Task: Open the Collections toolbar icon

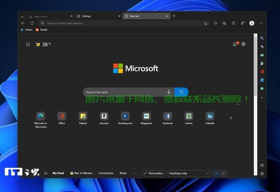Action: [x=224, y=23]
